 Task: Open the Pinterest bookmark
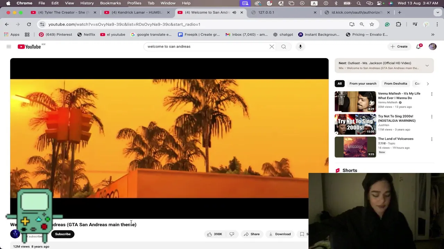coord(55,35)
